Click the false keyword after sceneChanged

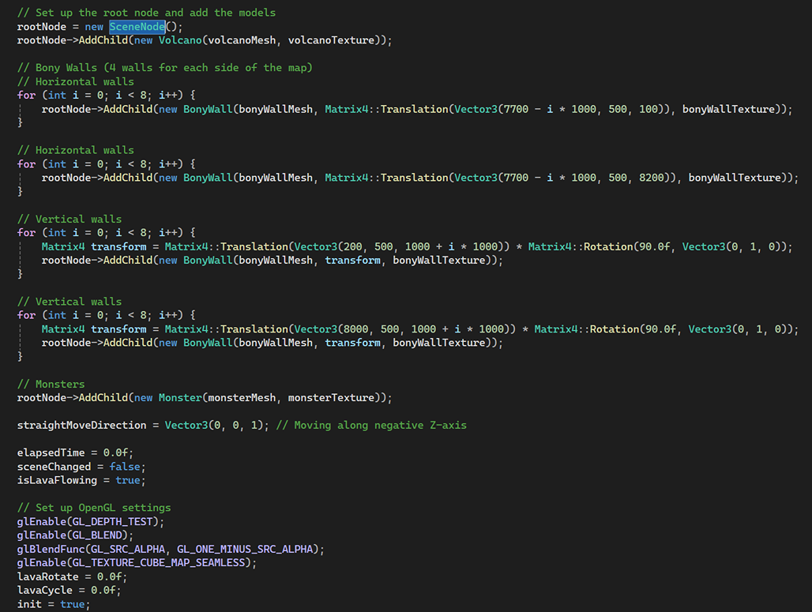125,467
